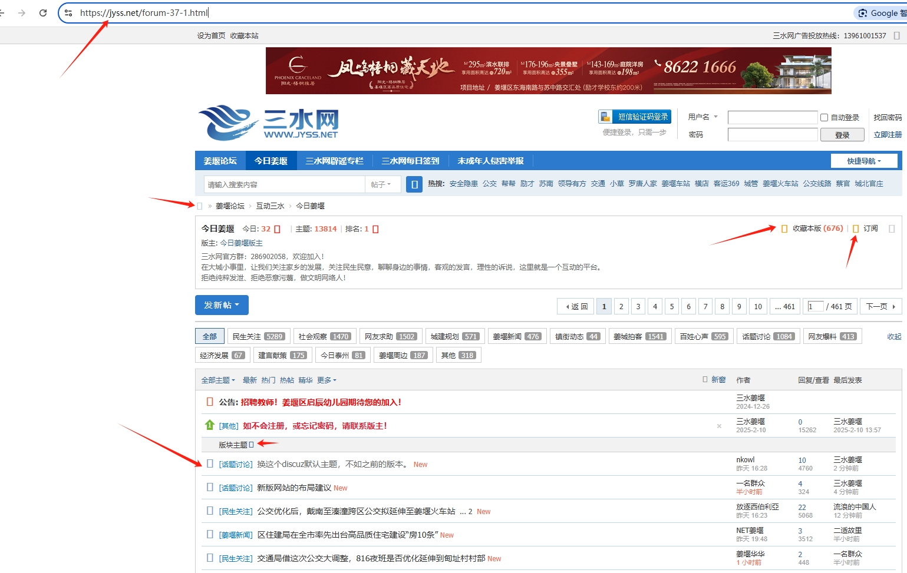Select the 全部 thread category

pos(210,336)
